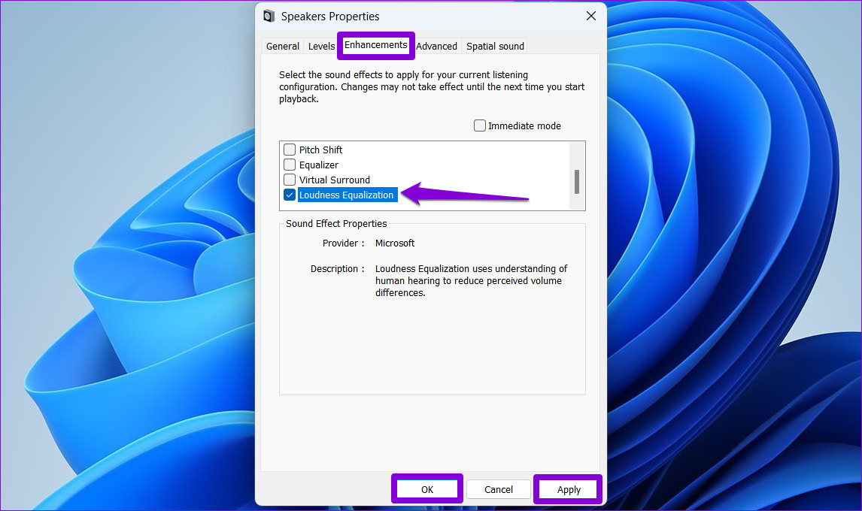862x511 pixels.
Task: Close the Speakers Properties window
Action: [x=591, y=15]
